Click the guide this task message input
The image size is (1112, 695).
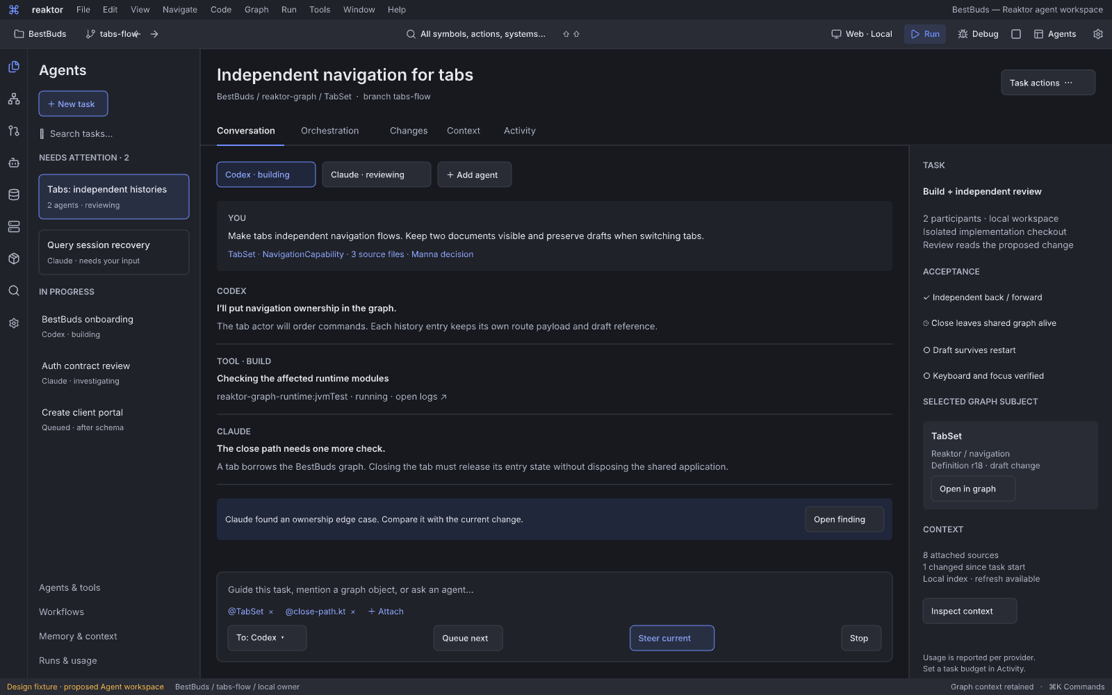coord(555,589)
